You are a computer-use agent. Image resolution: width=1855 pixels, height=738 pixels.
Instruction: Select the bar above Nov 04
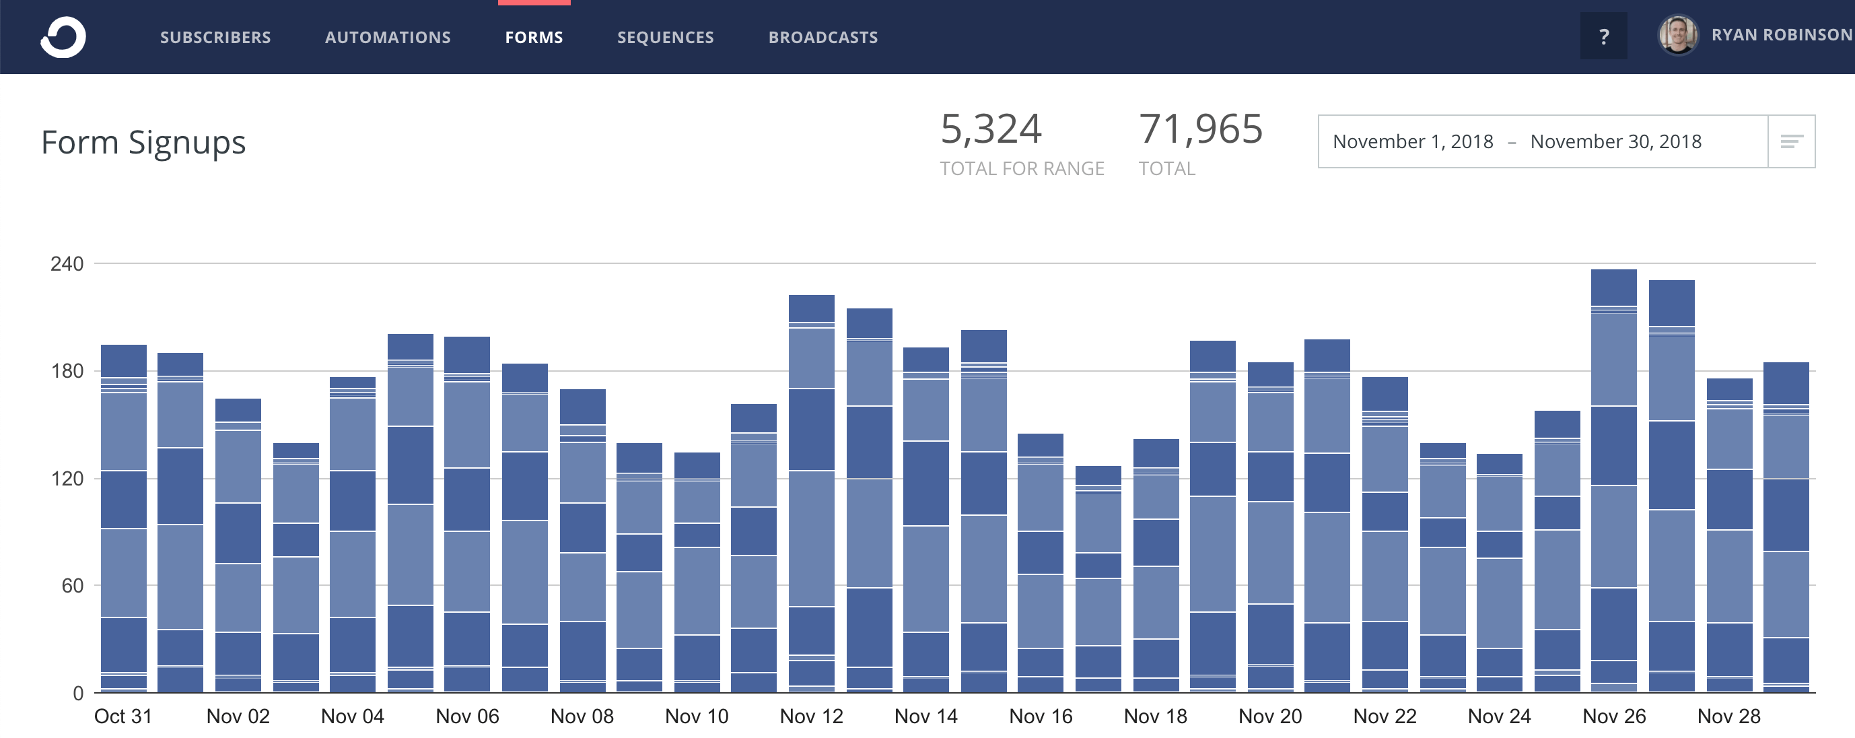pos(352,535)
